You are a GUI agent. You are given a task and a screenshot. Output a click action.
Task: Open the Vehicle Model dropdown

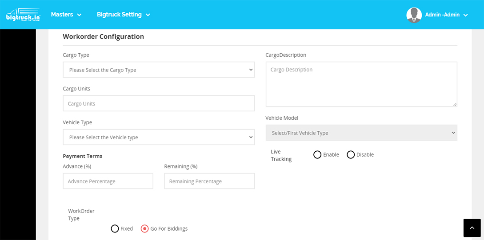361,133
